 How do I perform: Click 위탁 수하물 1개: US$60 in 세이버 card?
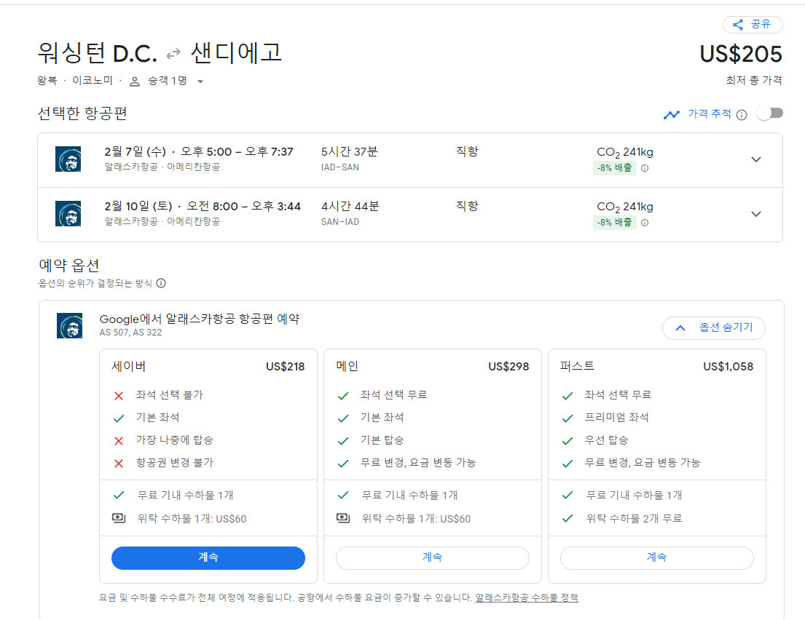click(192, 518)
